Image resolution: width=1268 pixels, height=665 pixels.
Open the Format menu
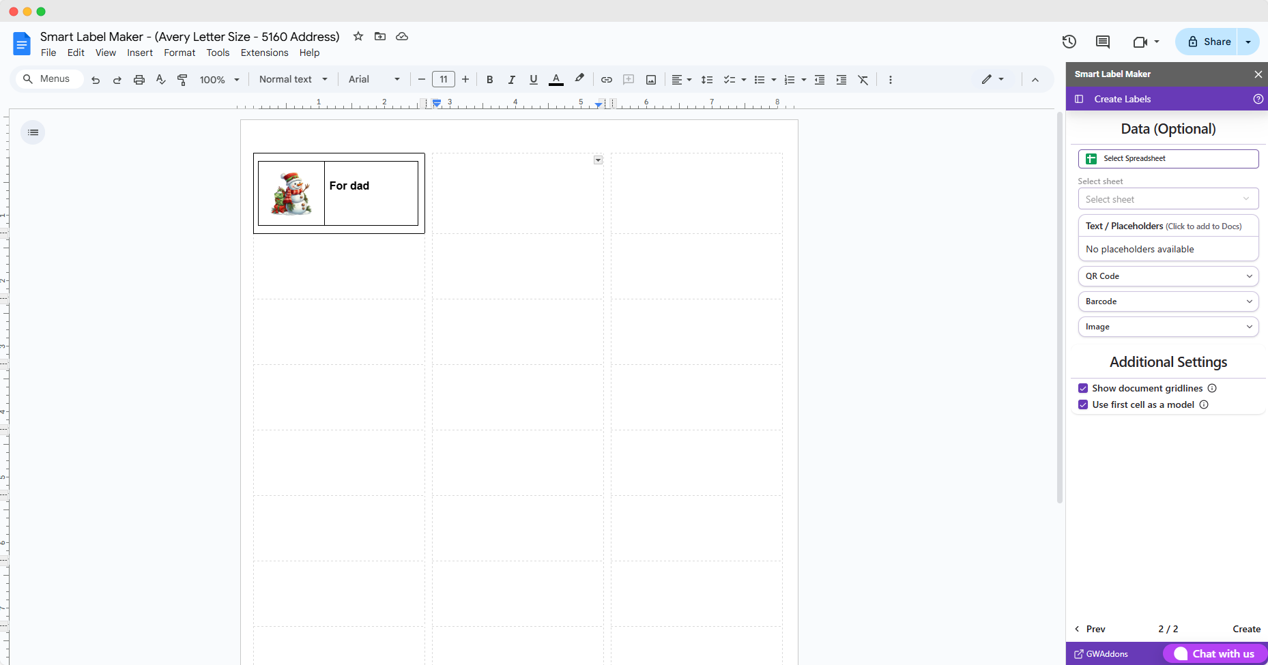(x=179, y=53)
